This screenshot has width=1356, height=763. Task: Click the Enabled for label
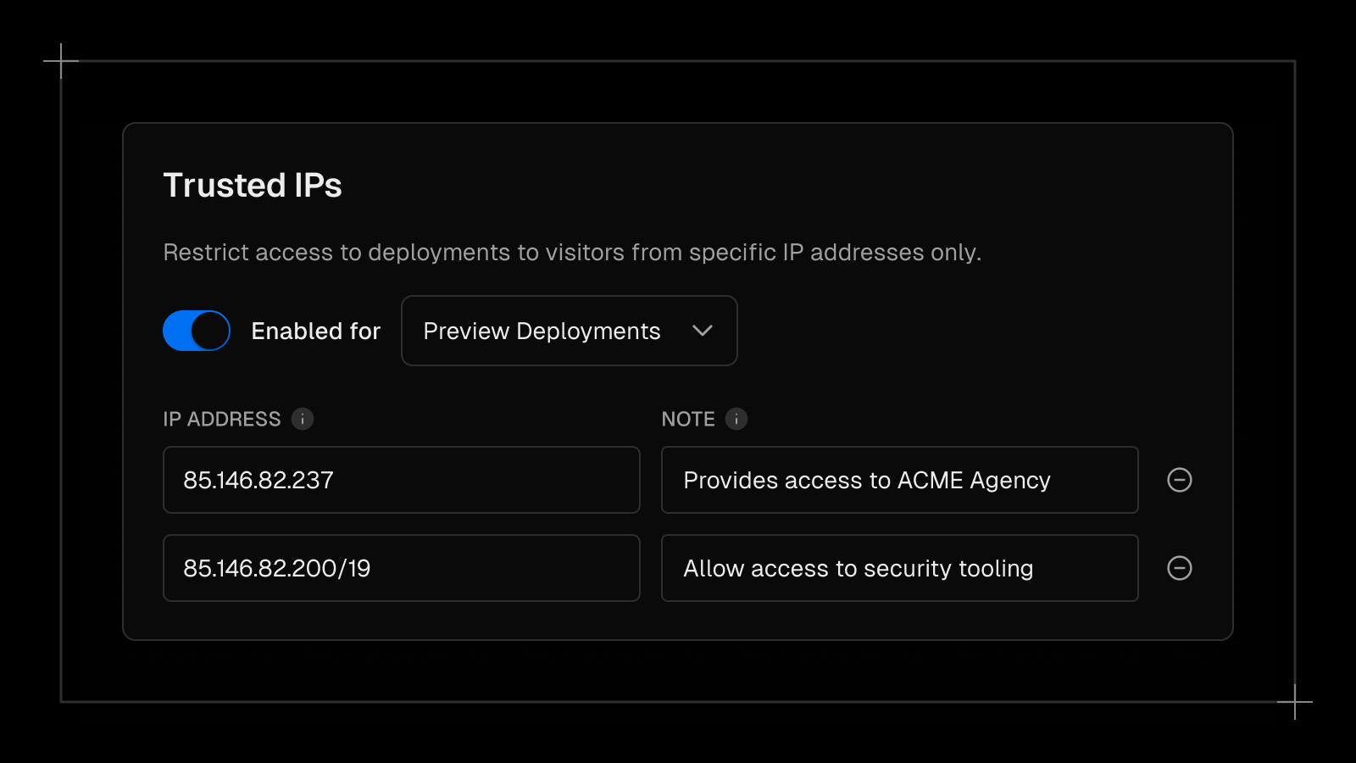[x=314, y=331]
